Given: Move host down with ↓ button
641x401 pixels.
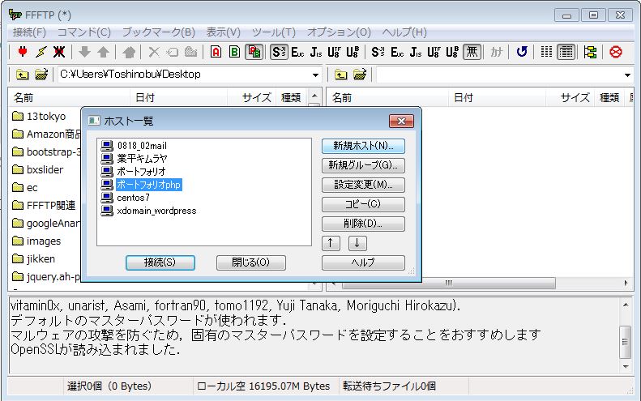Looking at the screenshot, I should [357, 243].
